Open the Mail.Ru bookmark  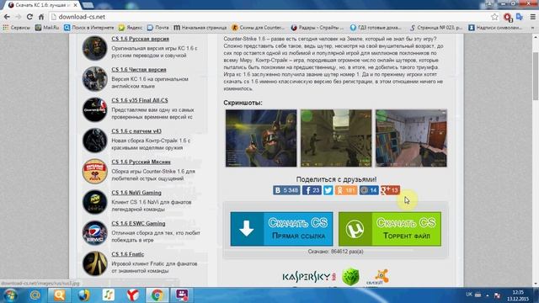[47, 28]
